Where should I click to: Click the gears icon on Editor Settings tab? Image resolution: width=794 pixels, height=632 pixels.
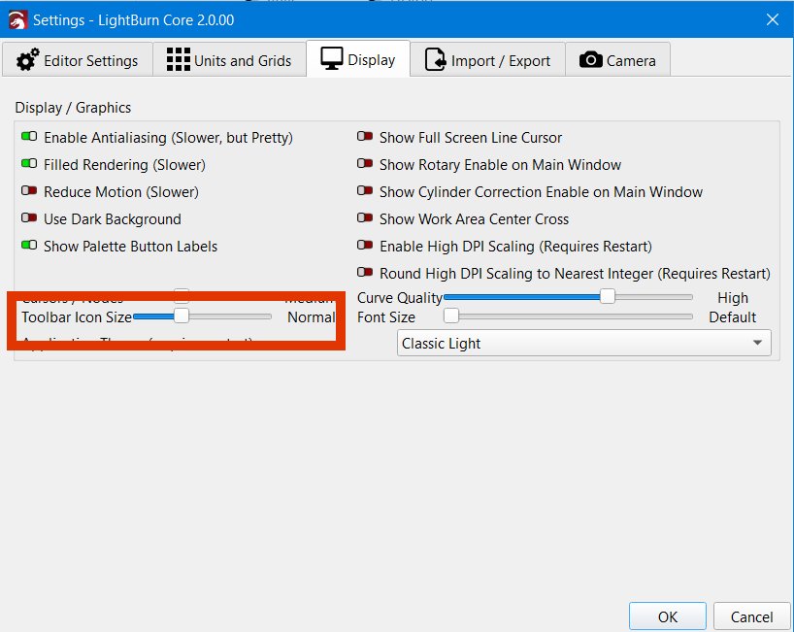coord(28,60)
